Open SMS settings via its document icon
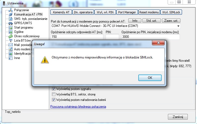This screenshot has width=197, height=124. pyautogui.click(x=11, y=19)
